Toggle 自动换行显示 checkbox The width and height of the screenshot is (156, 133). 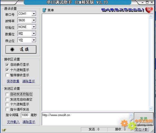(7, 65)
